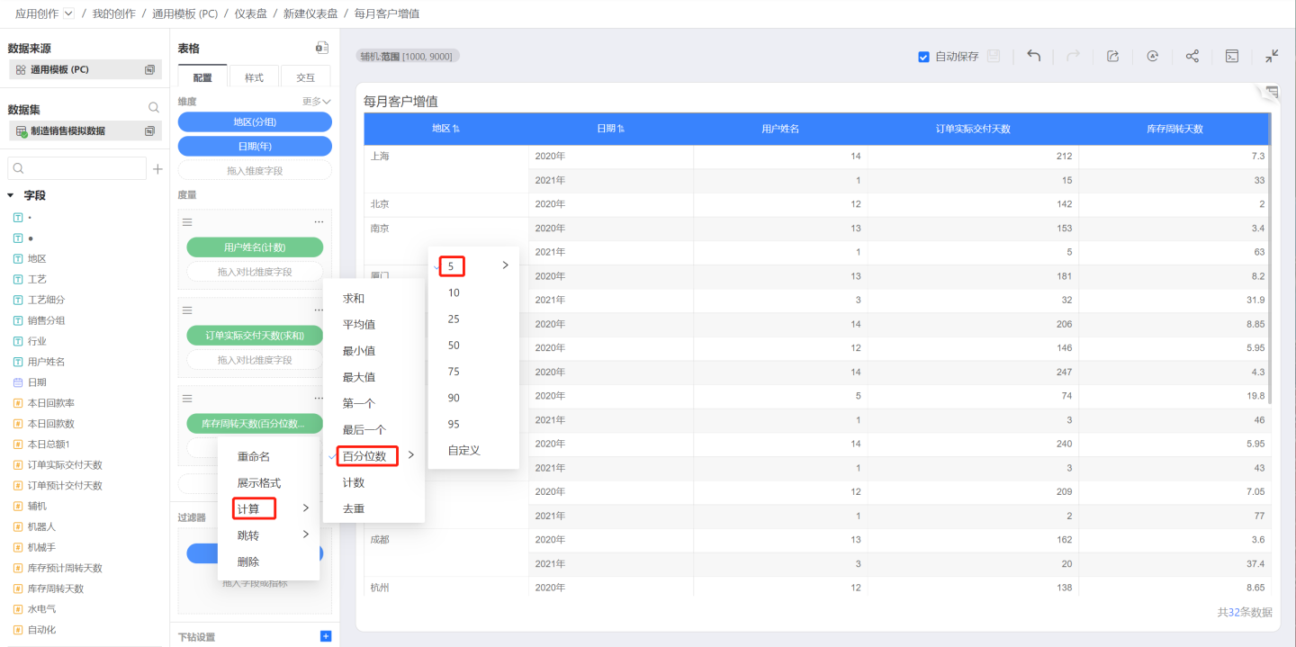The height and width of the screenshot is (647, 1296).
Task: Click the collapse fullscreen arrows icon
Action: pos(1272,56)
